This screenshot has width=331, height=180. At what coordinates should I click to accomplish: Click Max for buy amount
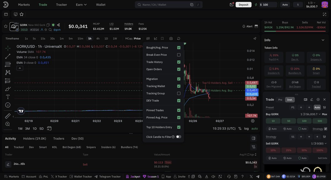pyautogui.click(x=325, y=114)
